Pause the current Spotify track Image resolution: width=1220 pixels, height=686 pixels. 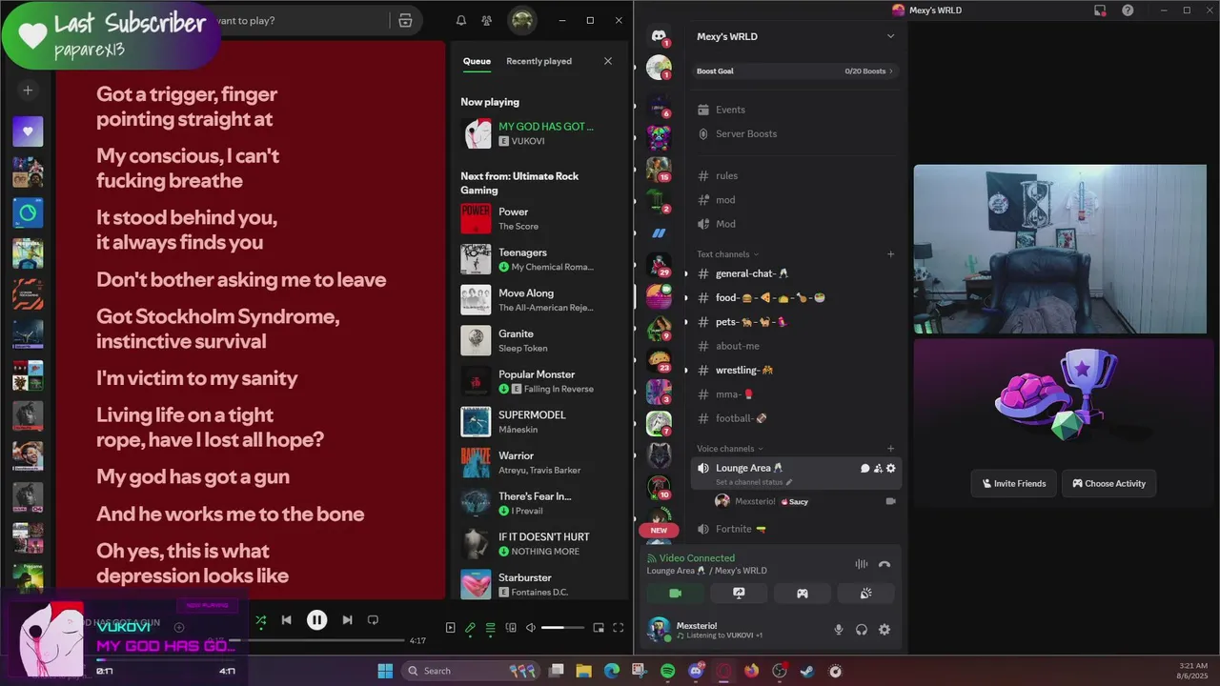click(316, 620)
